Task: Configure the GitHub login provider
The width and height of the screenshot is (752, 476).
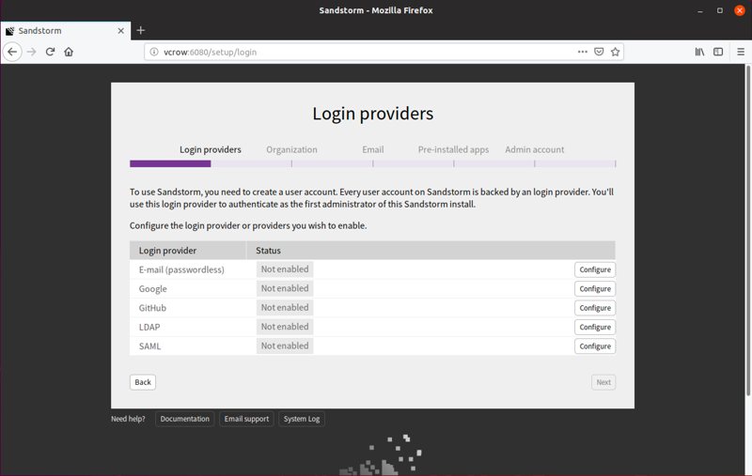Action: (x=595, y=308)
